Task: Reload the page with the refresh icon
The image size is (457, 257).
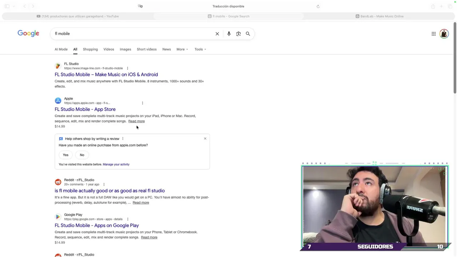Action: [x=318, y=6]
